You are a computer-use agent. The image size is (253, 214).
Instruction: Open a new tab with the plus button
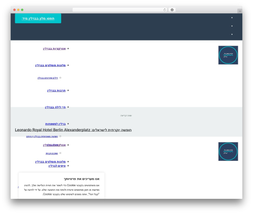(x=240, y=11)
